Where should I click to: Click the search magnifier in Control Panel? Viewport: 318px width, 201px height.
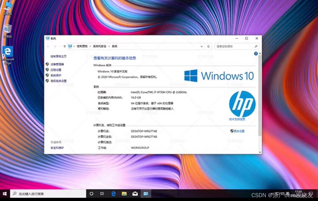pyautogui.click(x=256, y=46)
